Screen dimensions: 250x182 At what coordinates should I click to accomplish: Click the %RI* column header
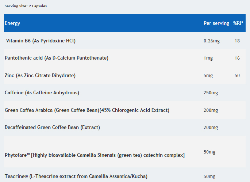(x=238, y=23)
